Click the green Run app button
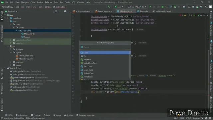Image resolution: width=213 pixels, height=120 pixels. click(150, 7)
